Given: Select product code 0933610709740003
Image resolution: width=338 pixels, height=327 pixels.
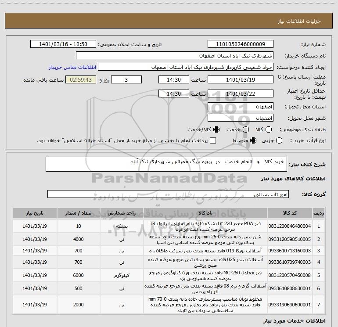Looking at the screenshot, I should tap(290, 262).
